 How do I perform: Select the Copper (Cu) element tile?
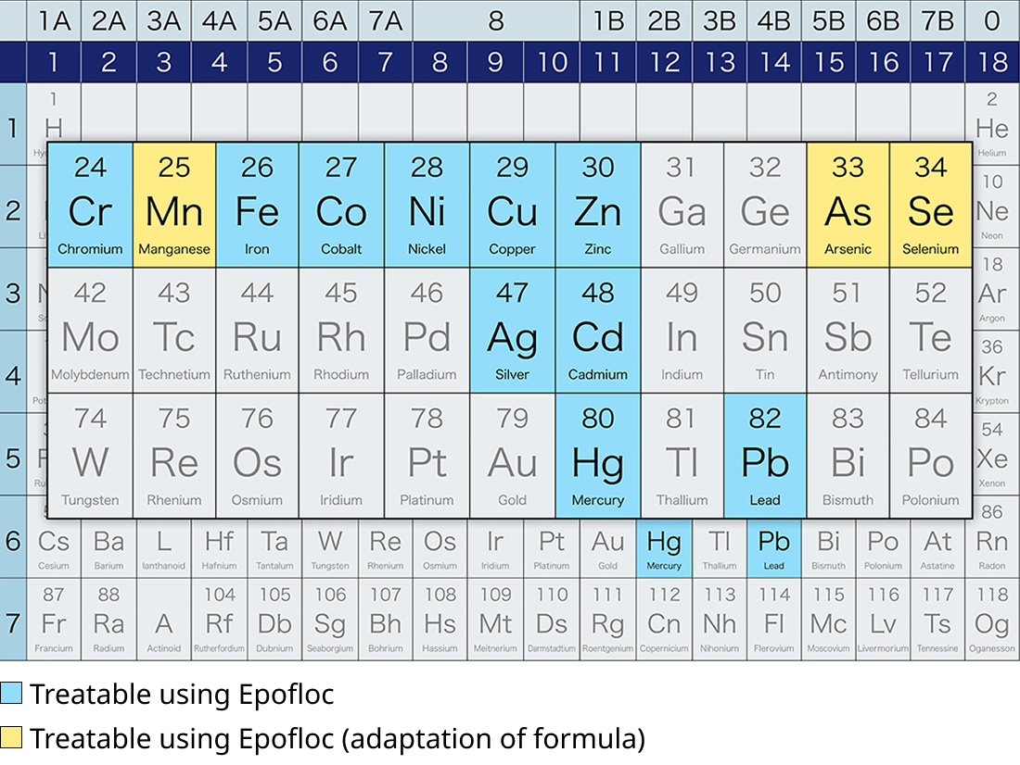[512, 206]
